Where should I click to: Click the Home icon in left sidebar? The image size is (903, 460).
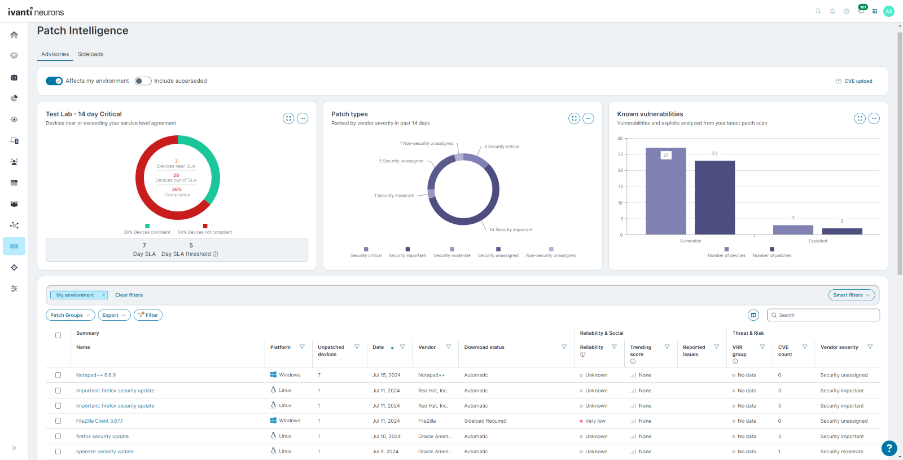tap(14, 35)
